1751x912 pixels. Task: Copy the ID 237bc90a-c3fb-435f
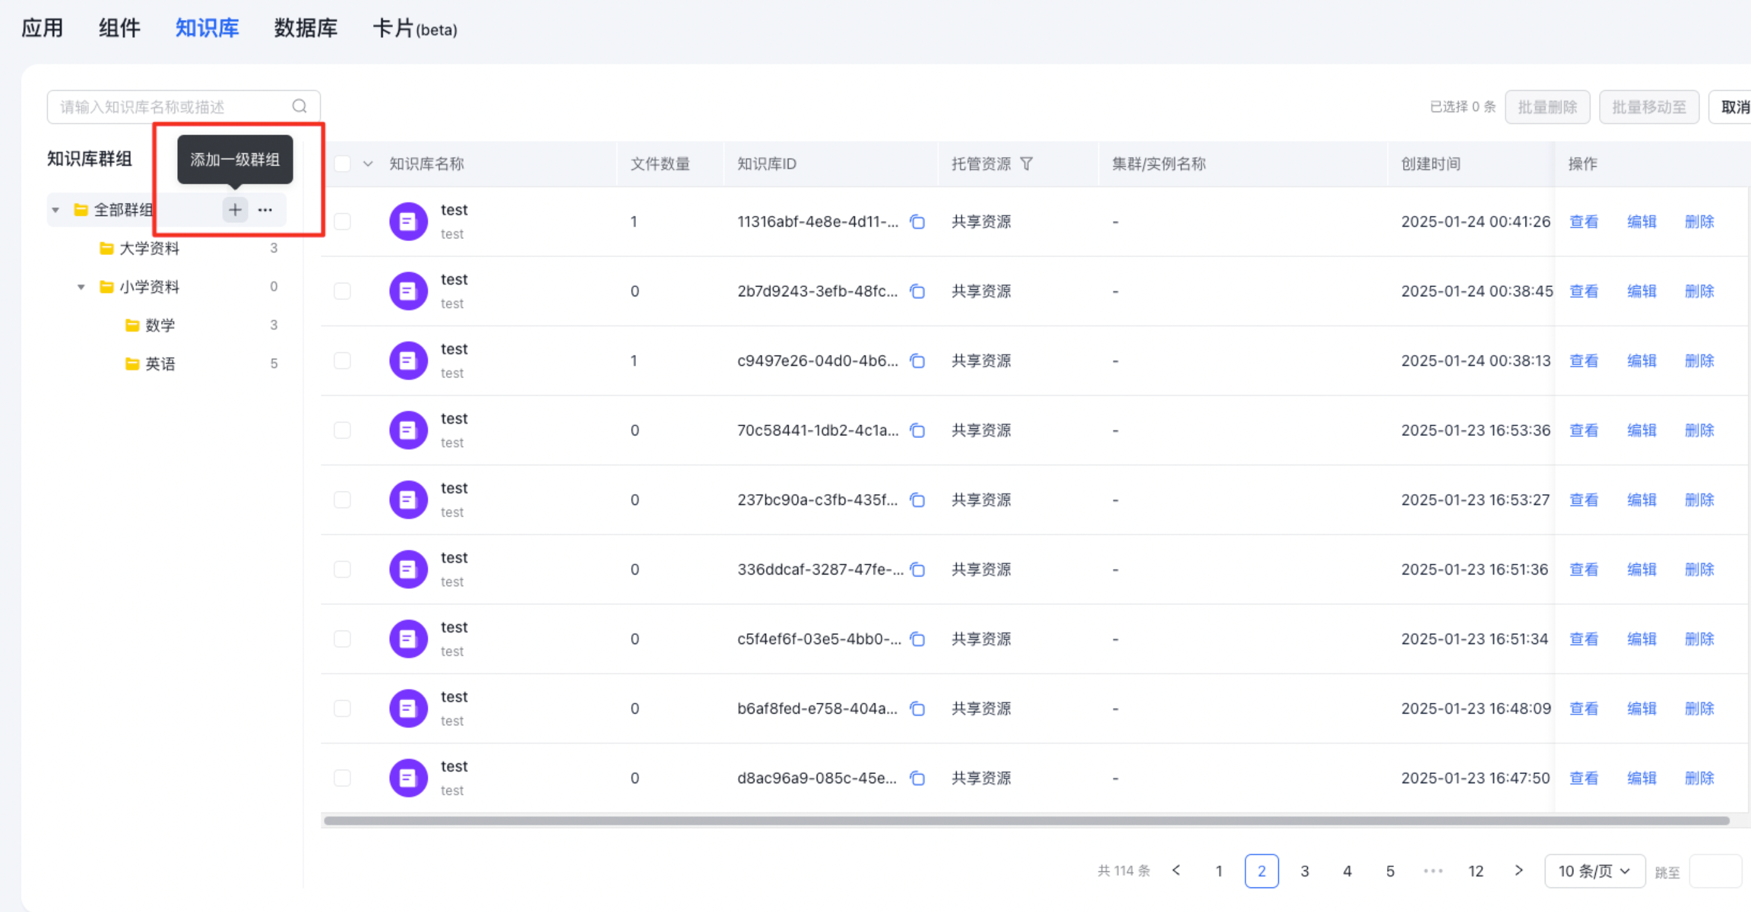point(917,500)
